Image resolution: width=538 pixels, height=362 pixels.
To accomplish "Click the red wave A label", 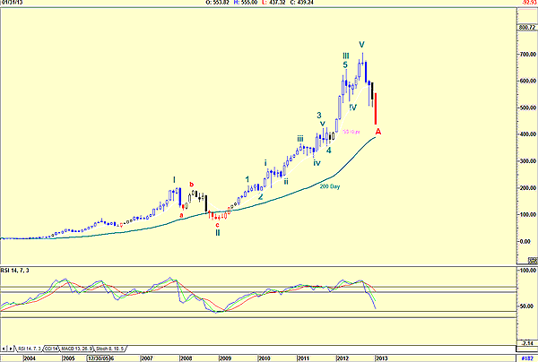I will click(x=378, y=133).
